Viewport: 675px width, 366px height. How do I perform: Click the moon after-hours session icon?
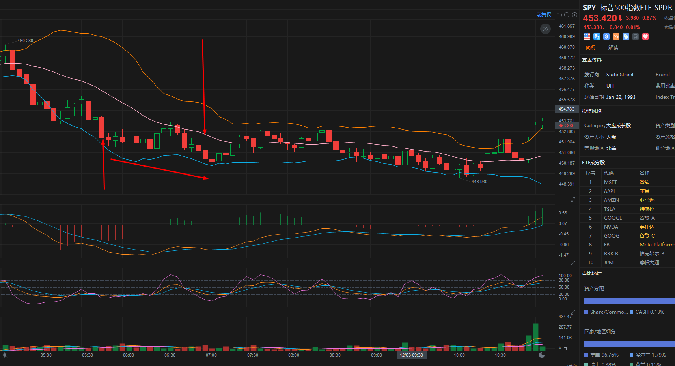[542, 355]
